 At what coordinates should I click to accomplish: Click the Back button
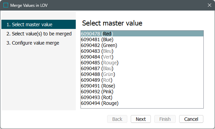(117, 119)
